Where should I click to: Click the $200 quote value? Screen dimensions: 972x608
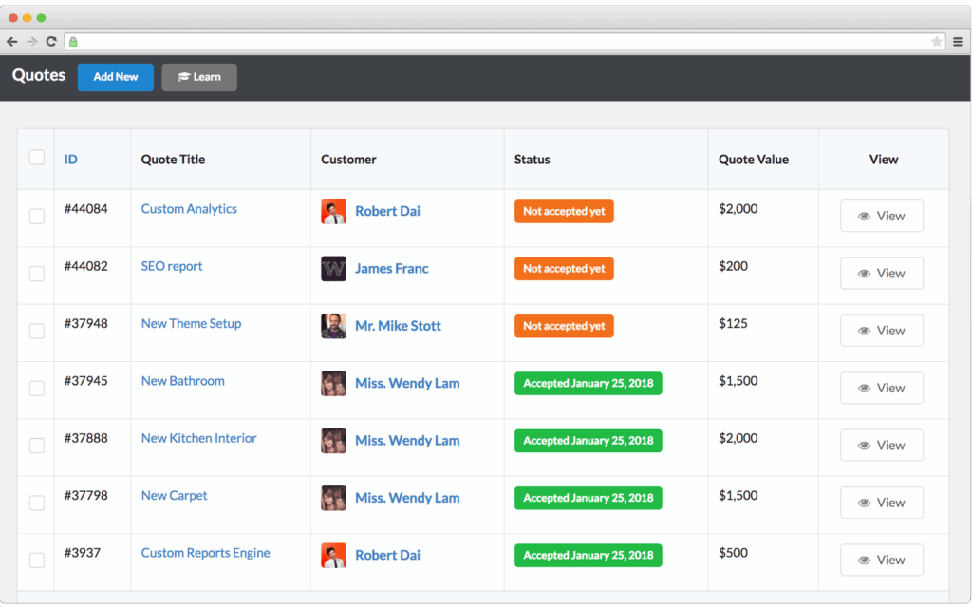click(733, 266)
